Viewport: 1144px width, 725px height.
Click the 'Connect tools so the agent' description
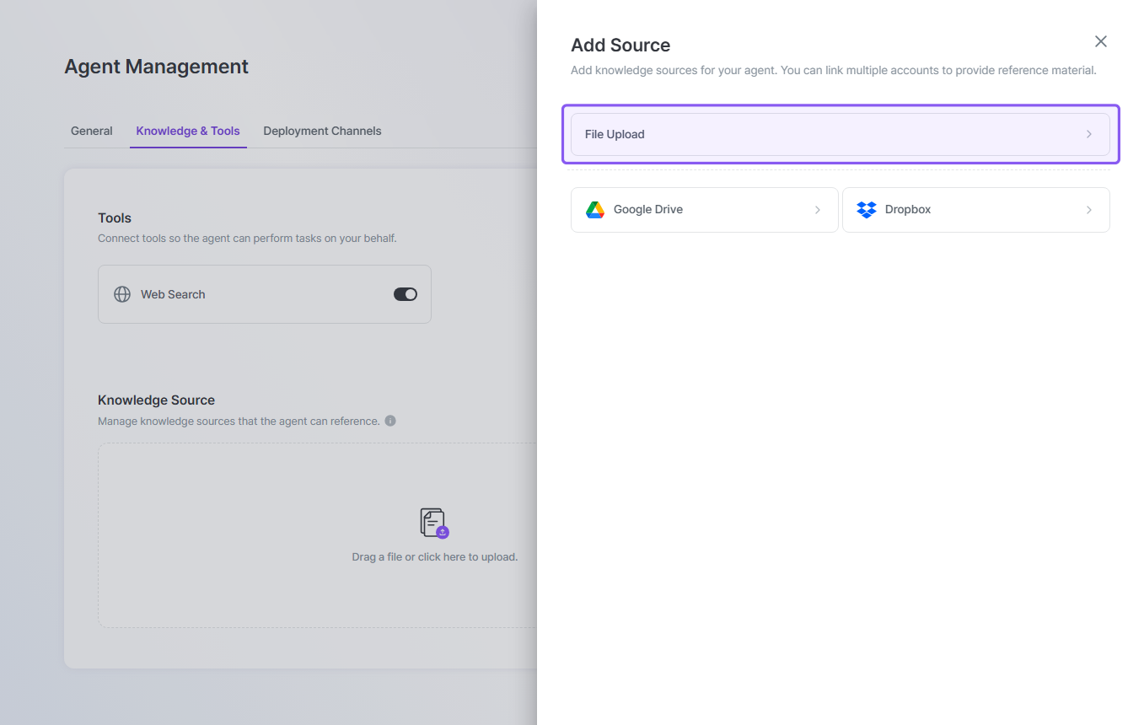point(247,239)
